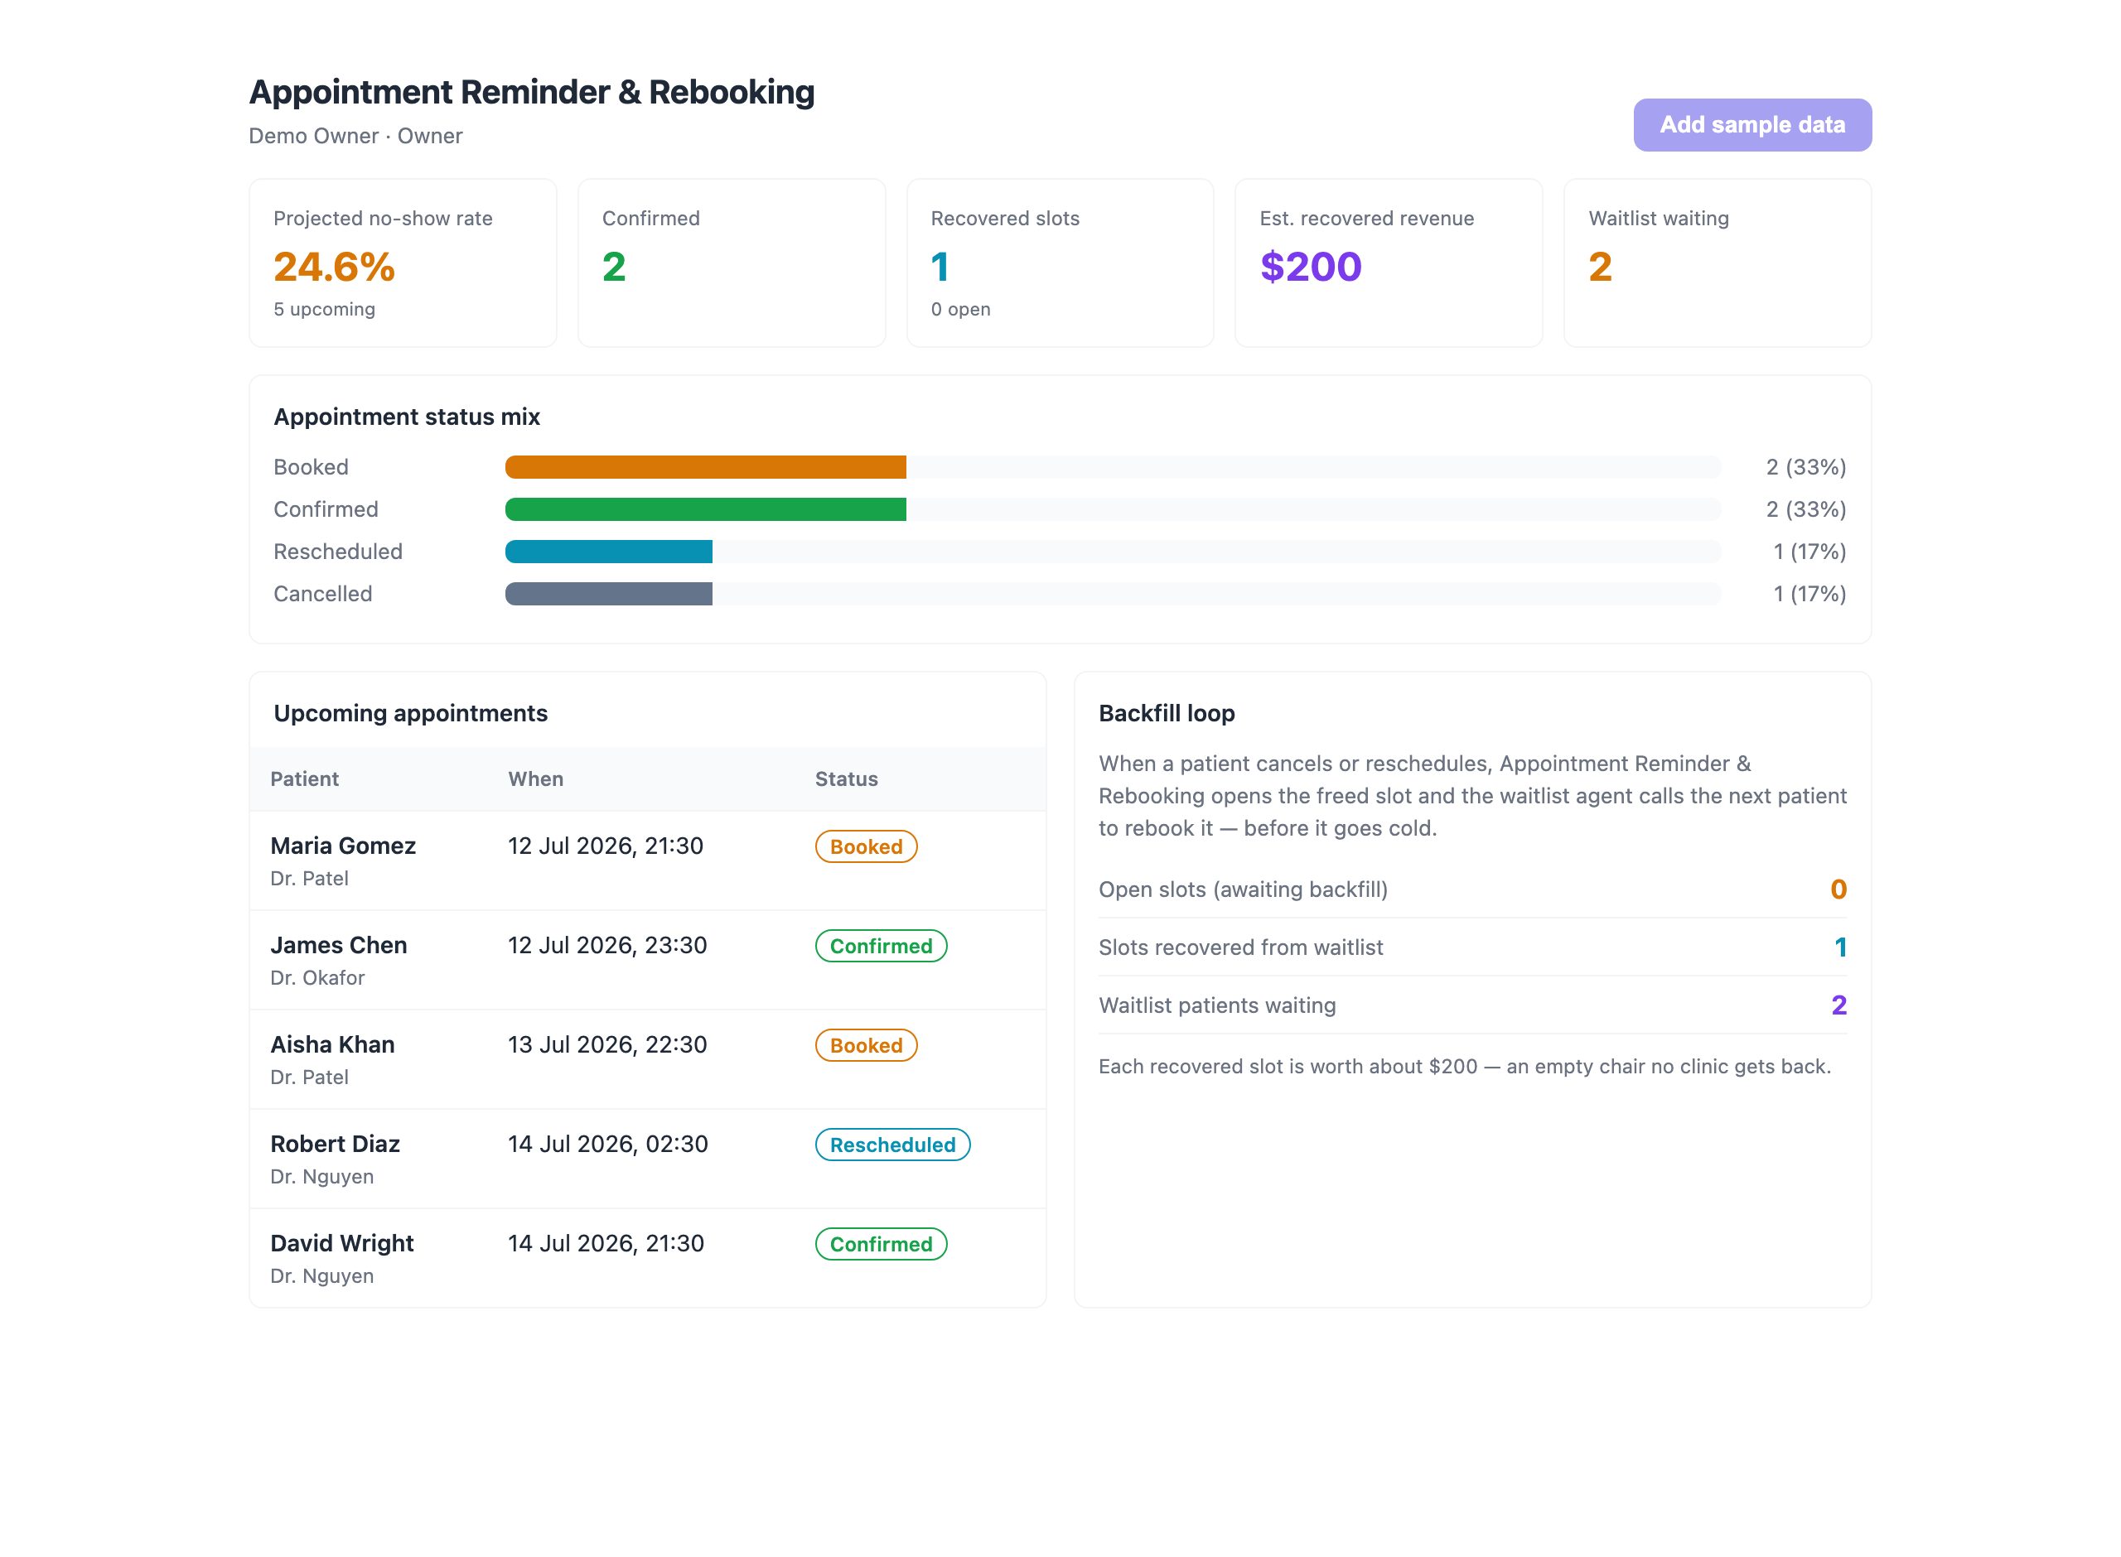The height and width of the screenshot is (1557, 2121).
Task: Click the Waitlist waiting card value 2
Action: click(1600, 267)
